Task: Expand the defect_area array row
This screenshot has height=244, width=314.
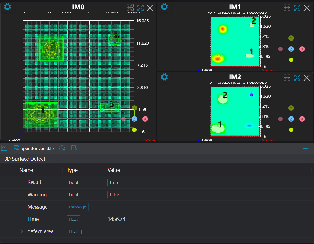Action: click(x=22, y=231)
